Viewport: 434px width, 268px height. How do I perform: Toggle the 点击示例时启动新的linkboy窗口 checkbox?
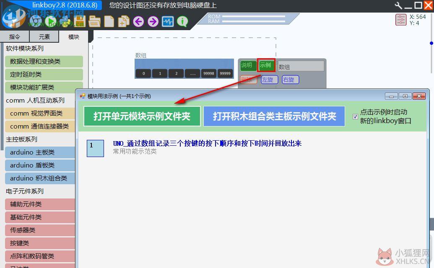click(x=355, y=116)
